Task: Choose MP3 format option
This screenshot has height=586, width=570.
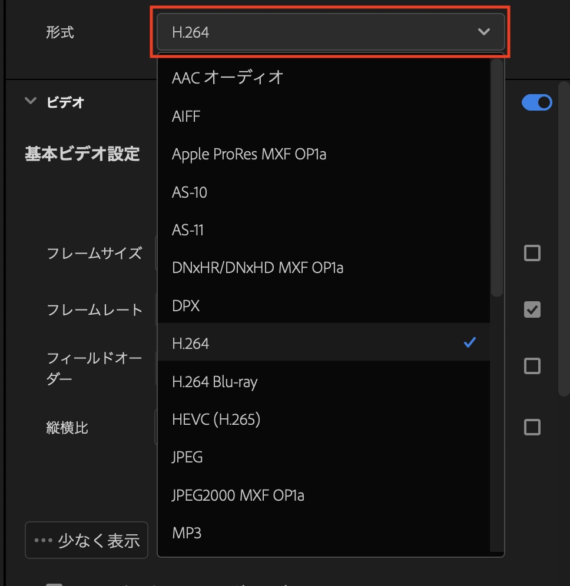Action: coord(323,533)
